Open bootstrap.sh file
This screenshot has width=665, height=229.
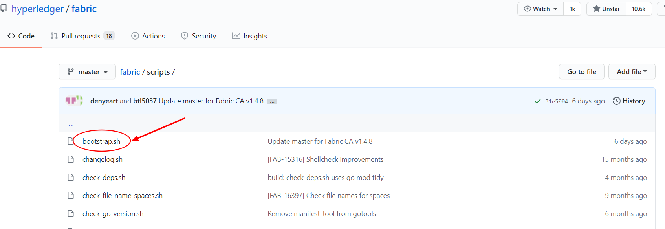coord(101,141)
